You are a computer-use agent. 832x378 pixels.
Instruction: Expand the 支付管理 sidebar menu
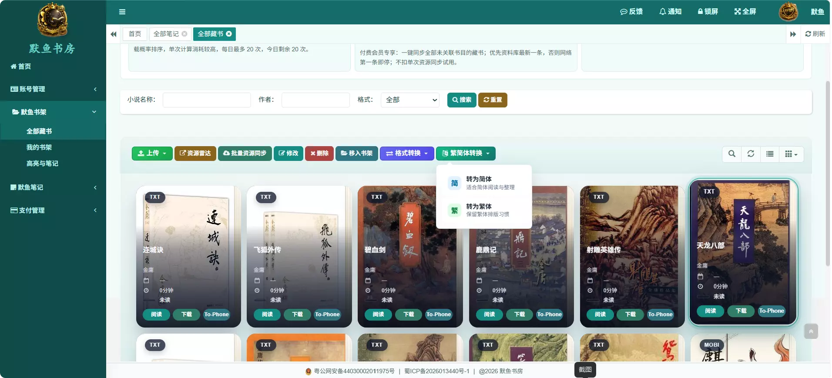coord(53,211)
